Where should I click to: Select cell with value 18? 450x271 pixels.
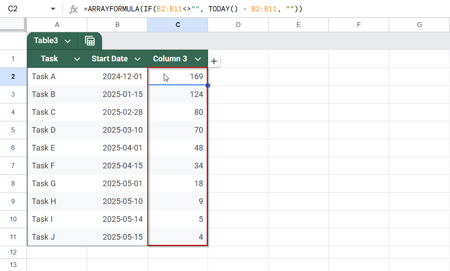pos(178,183)
